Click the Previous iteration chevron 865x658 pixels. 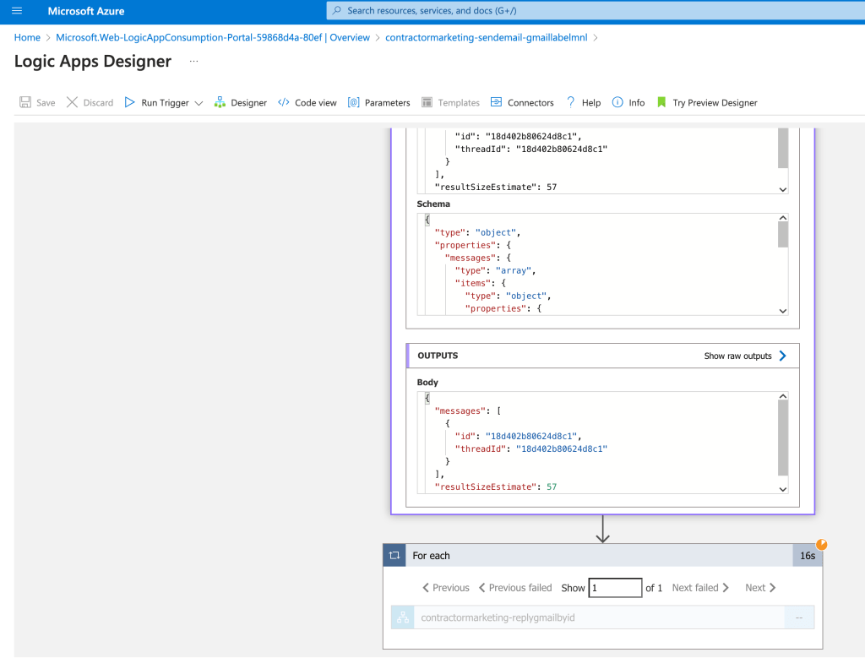click(x=426, y=588)
